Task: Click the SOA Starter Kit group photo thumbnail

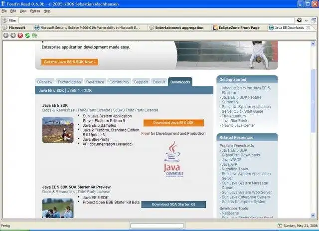Action: point(58,208)
